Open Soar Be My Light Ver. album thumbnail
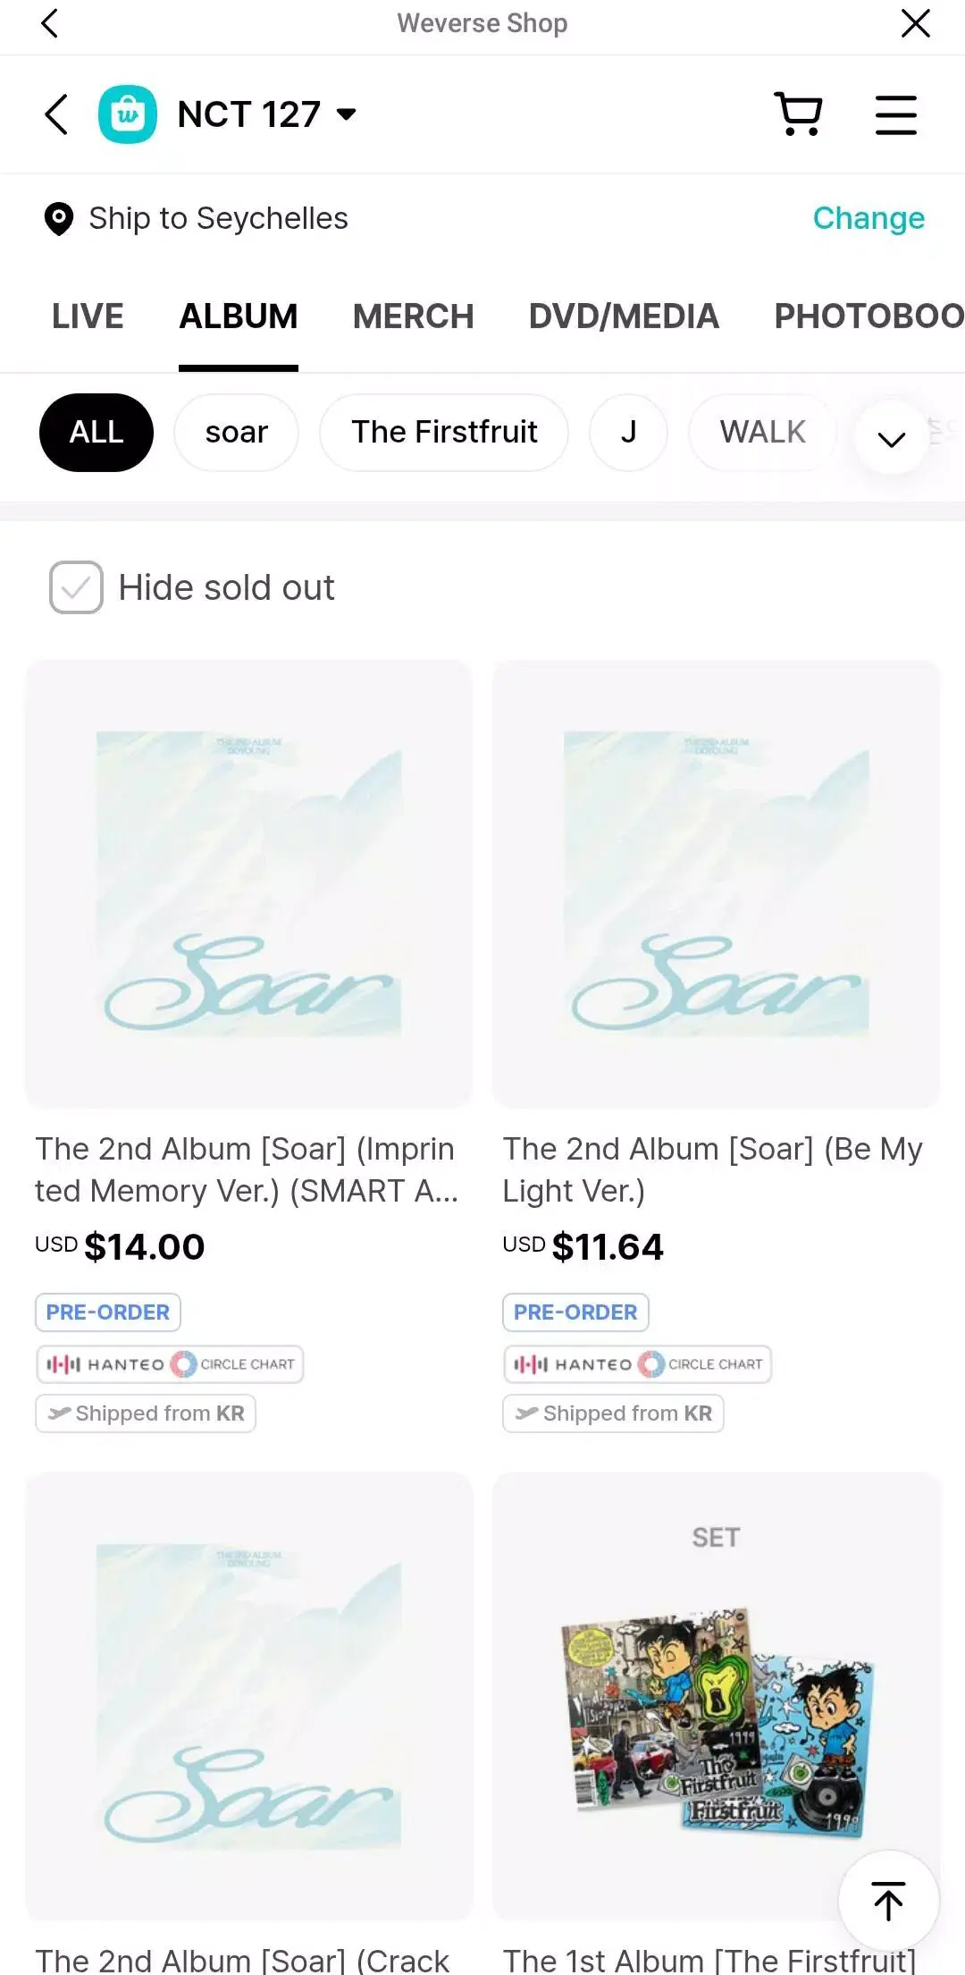The image size is (965, 1975). (x=716, y=883)
